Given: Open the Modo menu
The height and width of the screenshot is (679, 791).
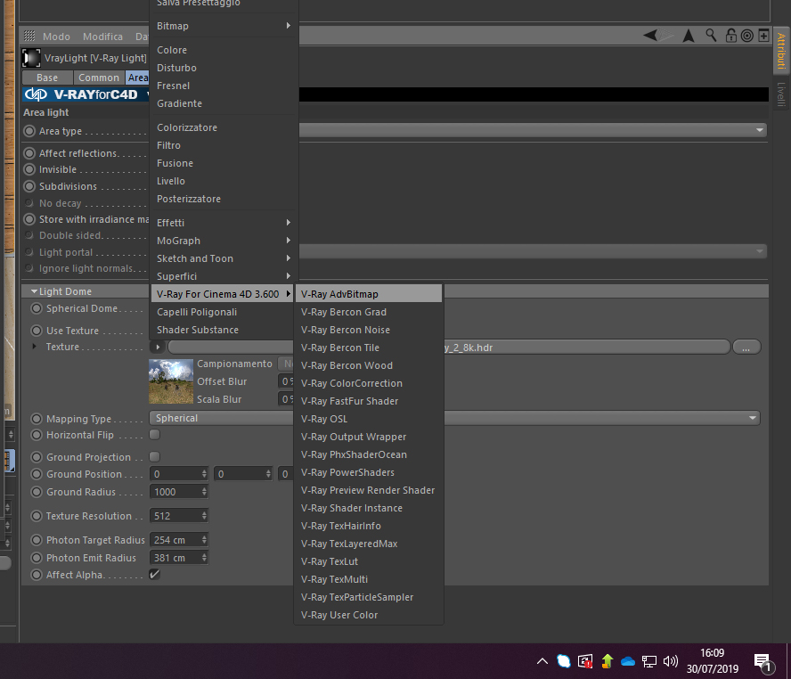Looking at the screenshot, I should tap(56, 37).
